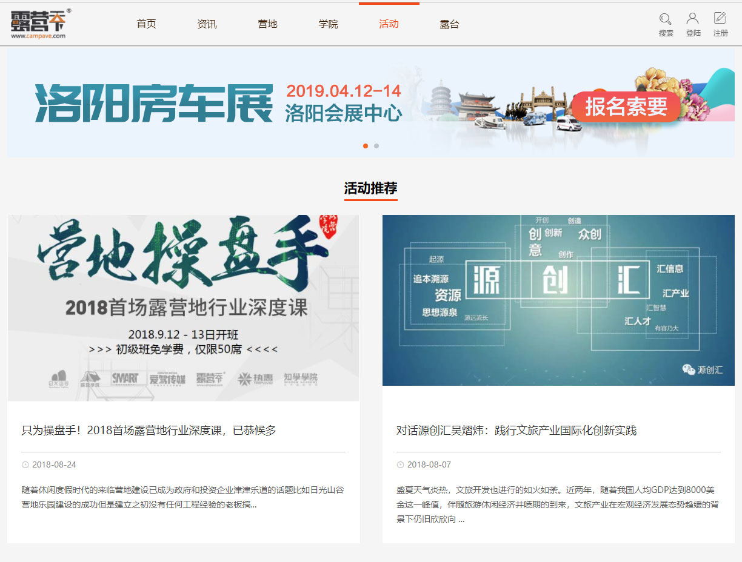Screen dimensions: 742x562
Task: Open the 营地 campsite menu item
Action: (267, 24)
